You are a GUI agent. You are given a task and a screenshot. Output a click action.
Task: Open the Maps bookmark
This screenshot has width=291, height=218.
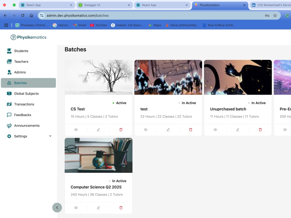pyautogui.click(x=155, y=25)
